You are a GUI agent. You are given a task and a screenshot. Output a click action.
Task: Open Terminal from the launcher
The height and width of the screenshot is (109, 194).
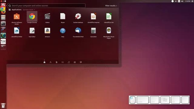(x=3, y=24)
